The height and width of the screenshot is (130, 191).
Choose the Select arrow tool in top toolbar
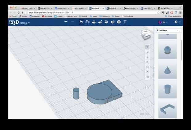81,22
